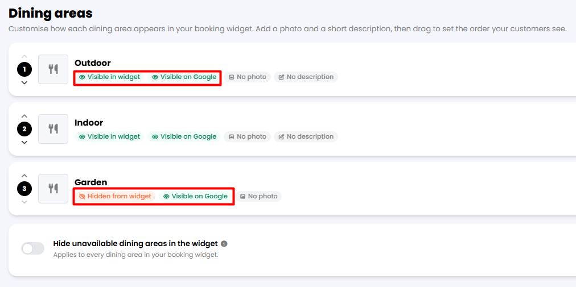Click Outdoor's No description badge

point(306,77)
